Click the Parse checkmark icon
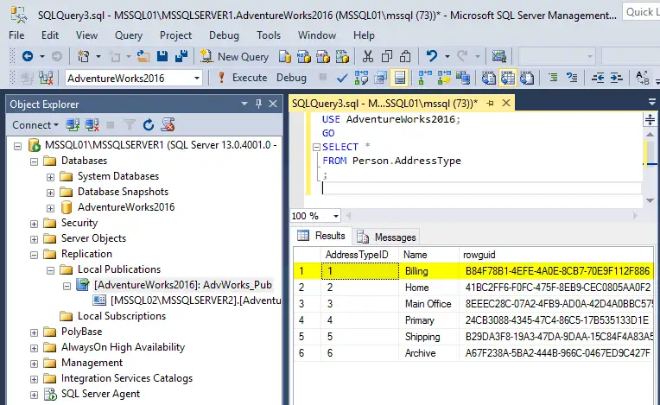 point(342,79)
